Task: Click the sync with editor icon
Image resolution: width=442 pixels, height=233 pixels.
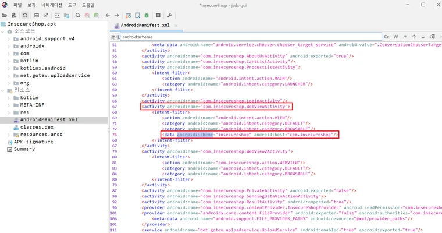Action: tap(57, 16)
